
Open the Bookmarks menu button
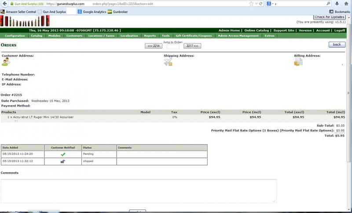pos(339,12)
